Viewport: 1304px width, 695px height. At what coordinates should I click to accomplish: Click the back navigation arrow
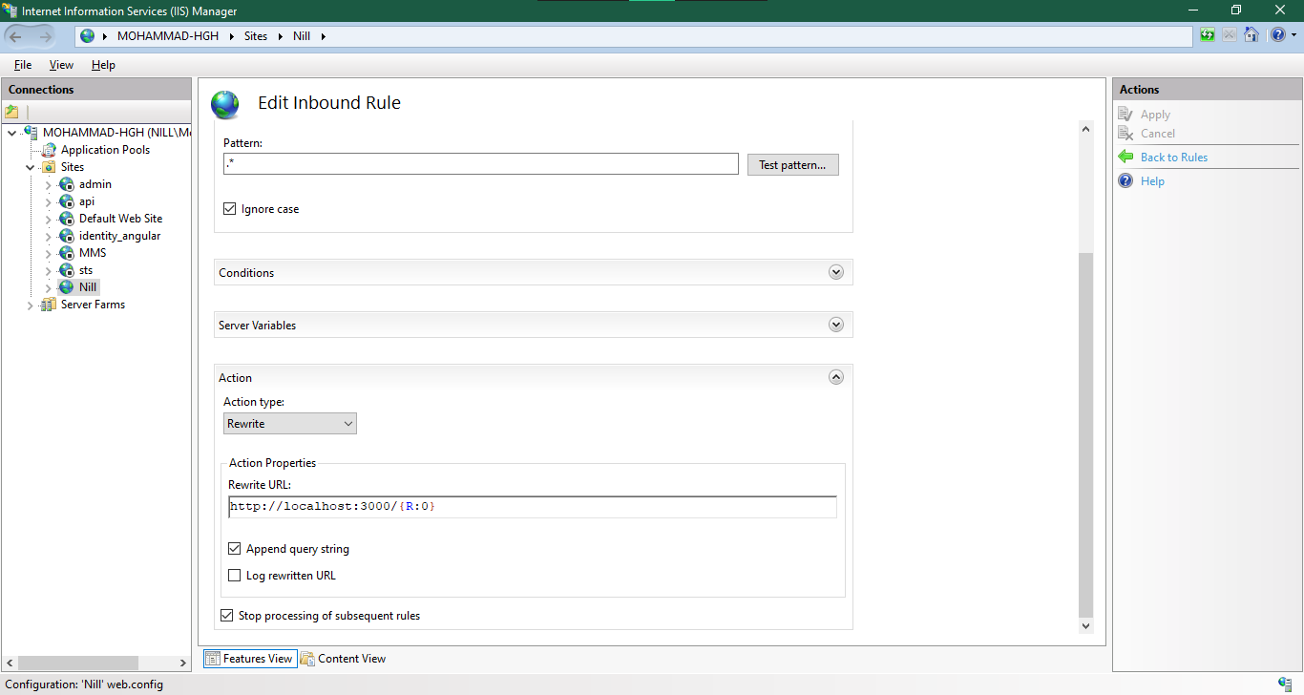pos(16,36)
